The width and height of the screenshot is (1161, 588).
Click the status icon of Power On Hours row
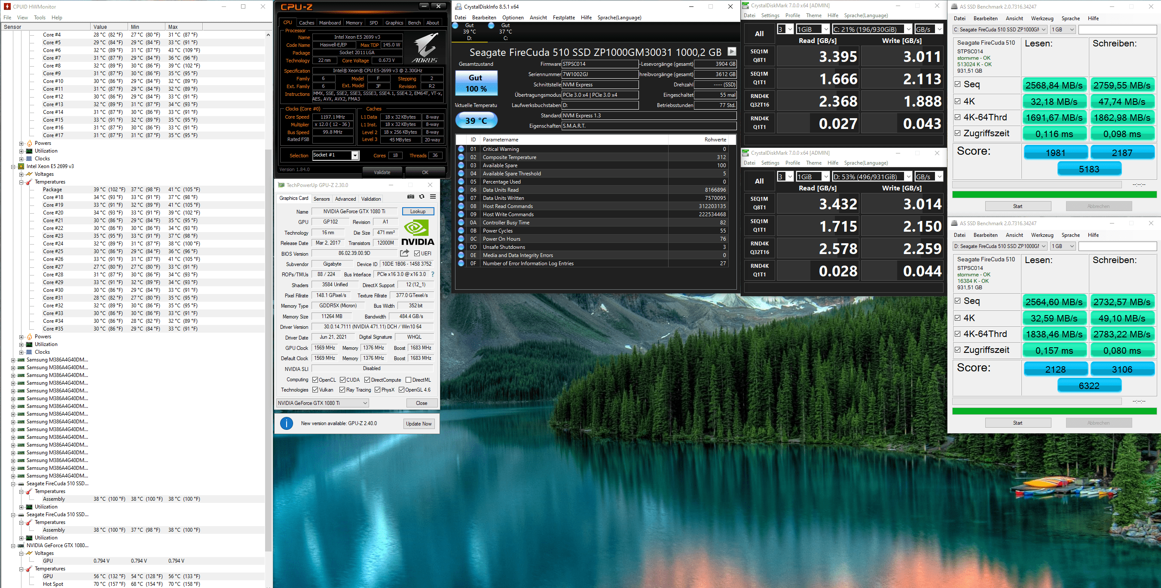click(x=461, y=239)
